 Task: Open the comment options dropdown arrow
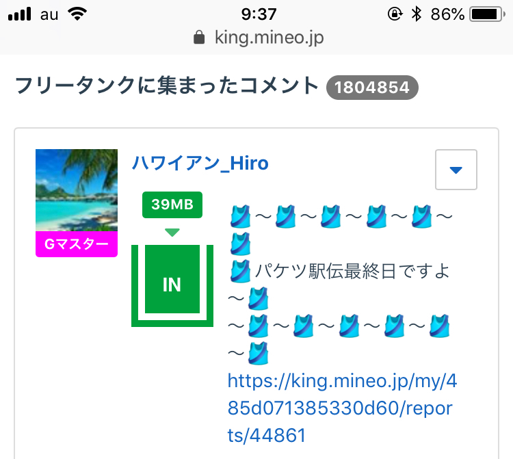click(x=456, y=169)
